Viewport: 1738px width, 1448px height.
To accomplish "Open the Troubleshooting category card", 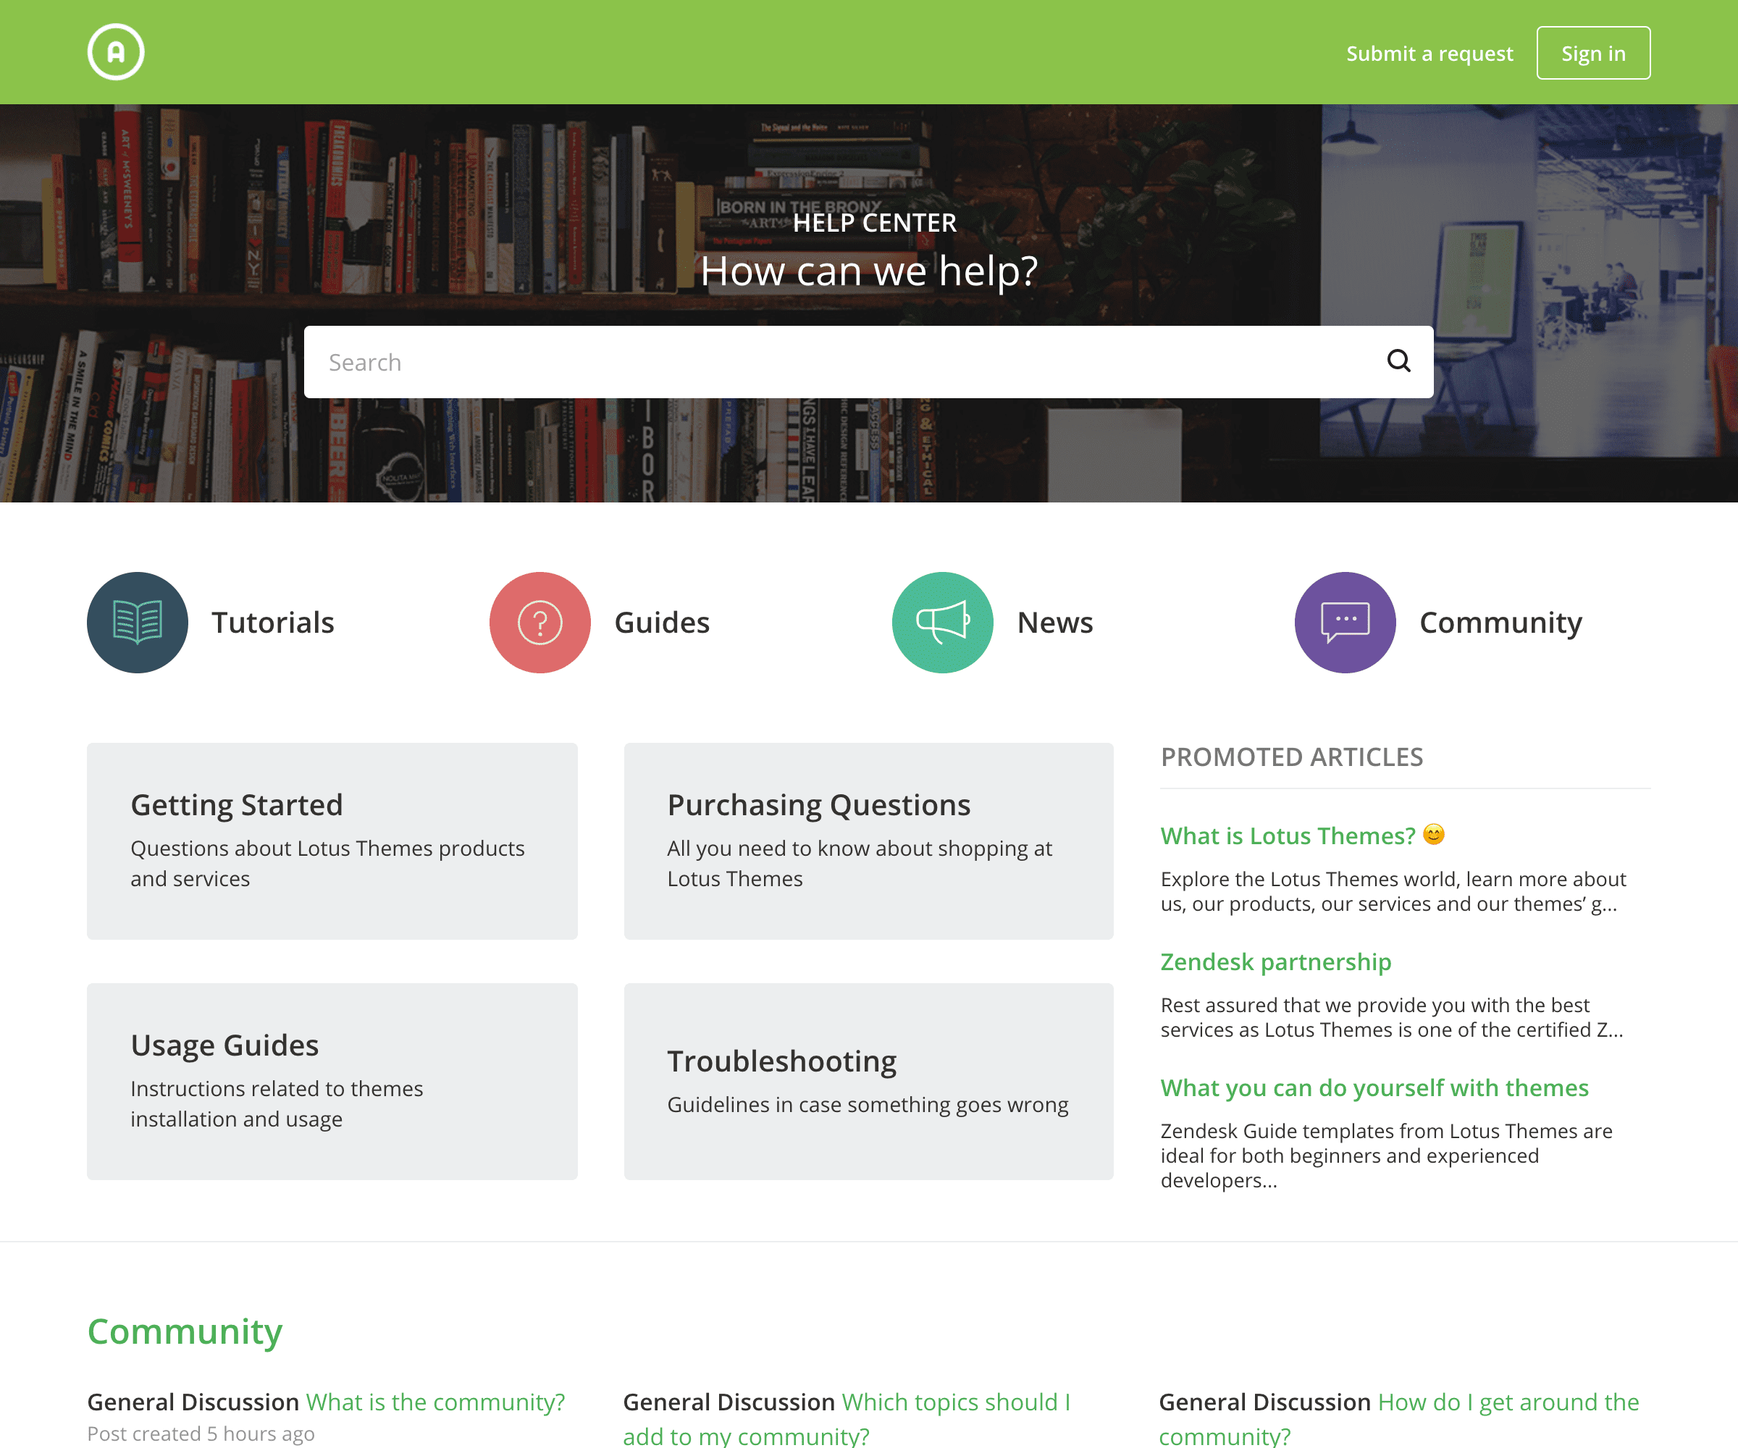I will [x=868, y=1081].
